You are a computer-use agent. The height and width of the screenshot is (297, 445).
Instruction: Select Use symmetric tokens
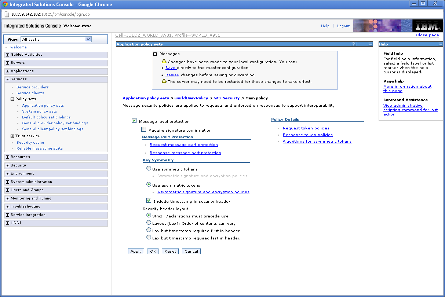149,168
